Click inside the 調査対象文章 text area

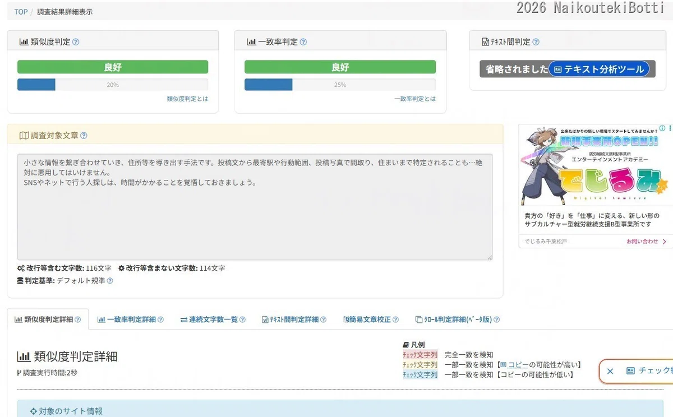pyautogui.click(x=255, y=207)
